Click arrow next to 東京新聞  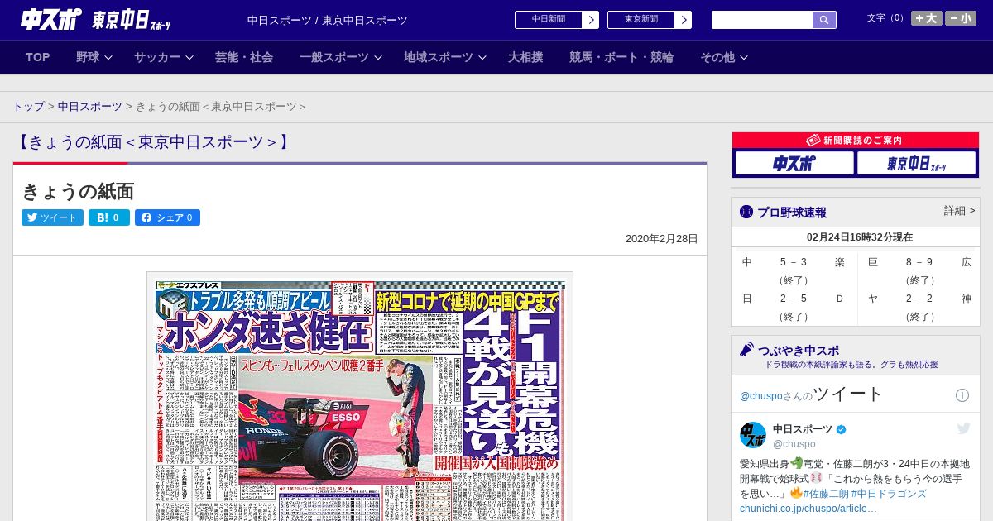tap(684, 20)
